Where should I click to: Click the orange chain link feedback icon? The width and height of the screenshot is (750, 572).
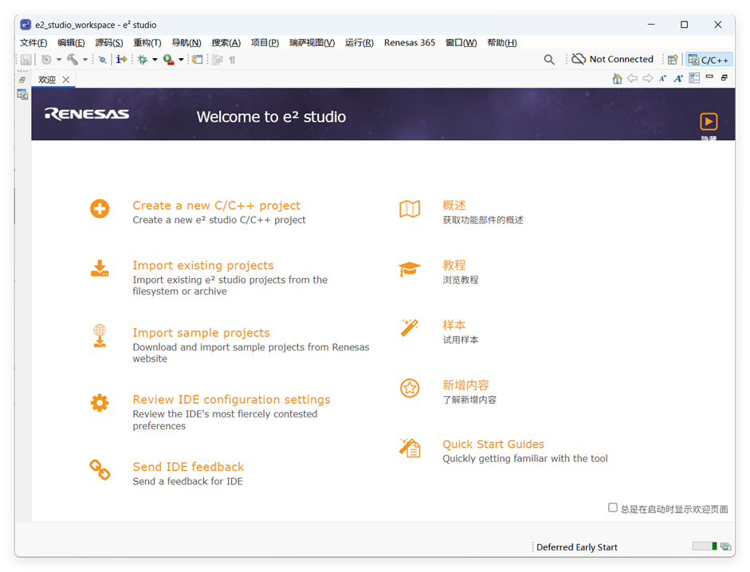click(x=100, y=470)
